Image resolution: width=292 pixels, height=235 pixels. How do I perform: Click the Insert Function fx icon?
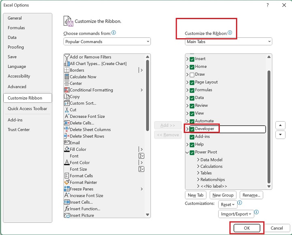[x=67, y=209]
